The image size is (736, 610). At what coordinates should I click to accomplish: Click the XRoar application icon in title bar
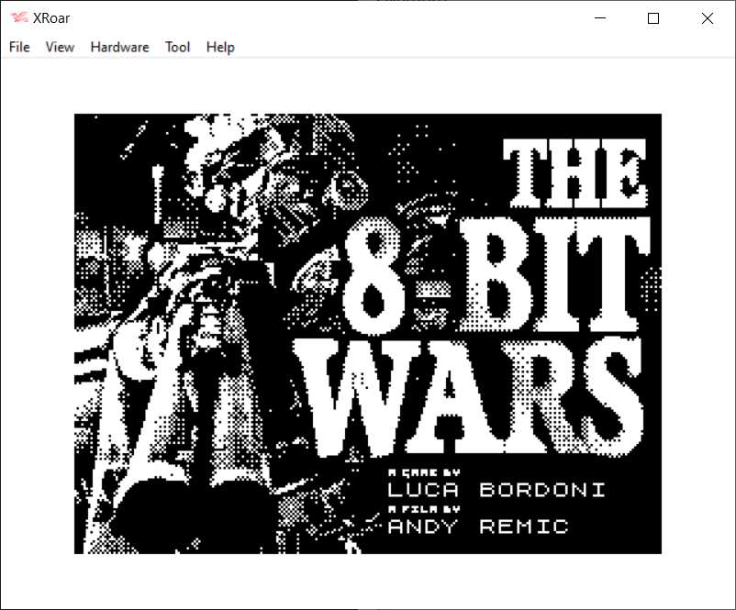[18, 18]
